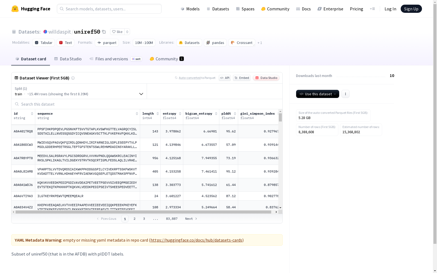Open the dataset viewer info icon
Screen dimensions: 437x273
(x=73, y=78)
